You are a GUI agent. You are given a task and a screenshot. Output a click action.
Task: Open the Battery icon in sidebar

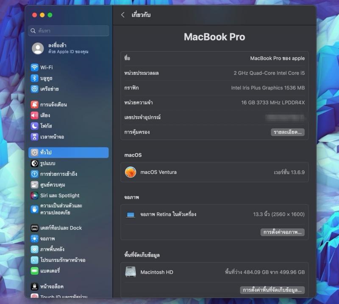(35, 271)
